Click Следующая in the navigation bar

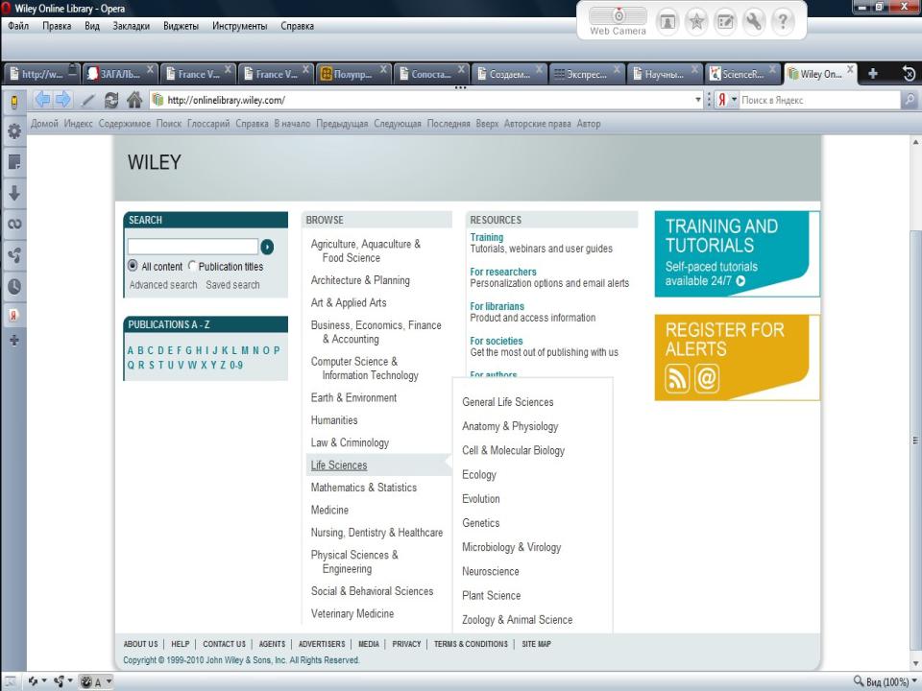point(398,124)
